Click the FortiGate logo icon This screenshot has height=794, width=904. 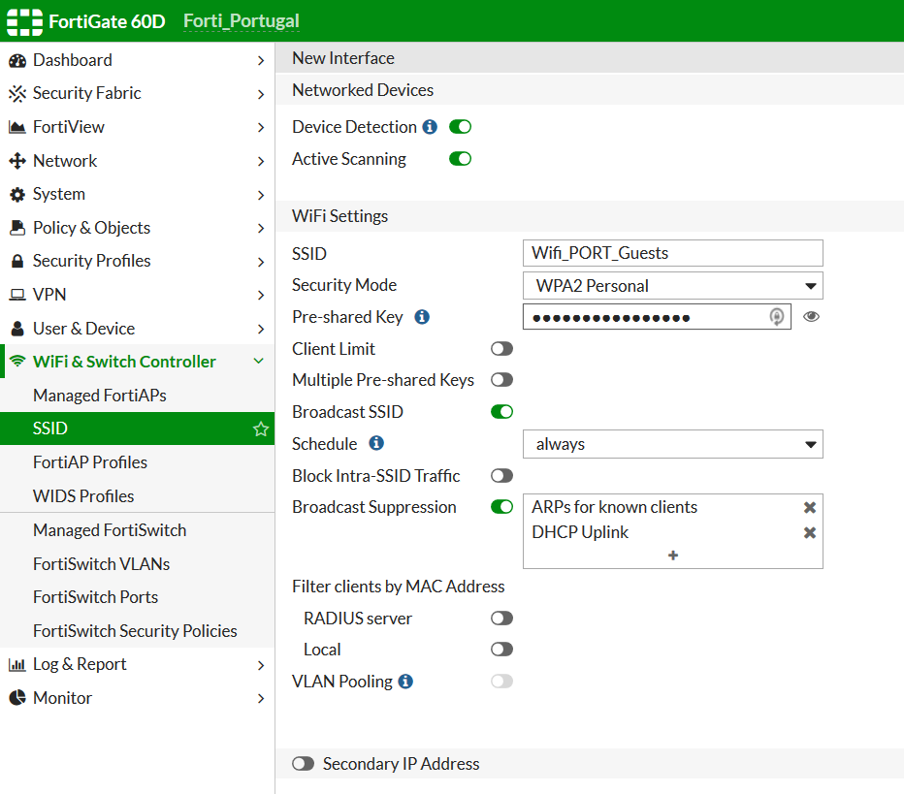(x=24, y=22)
